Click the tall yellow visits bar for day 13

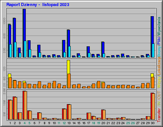pyautogui.click(x=68, y=67)
